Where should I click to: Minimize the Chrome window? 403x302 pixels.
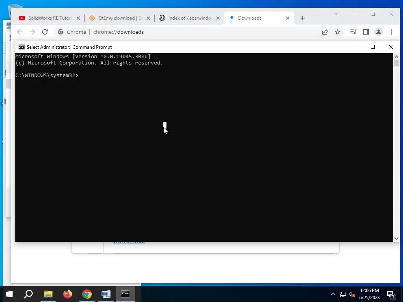coord(355,14)
